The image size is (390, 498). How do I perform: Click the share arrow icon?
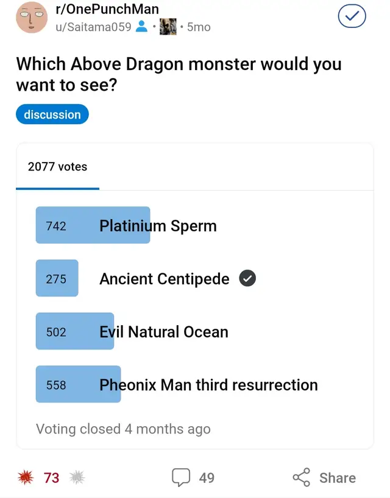pos(302,478)
